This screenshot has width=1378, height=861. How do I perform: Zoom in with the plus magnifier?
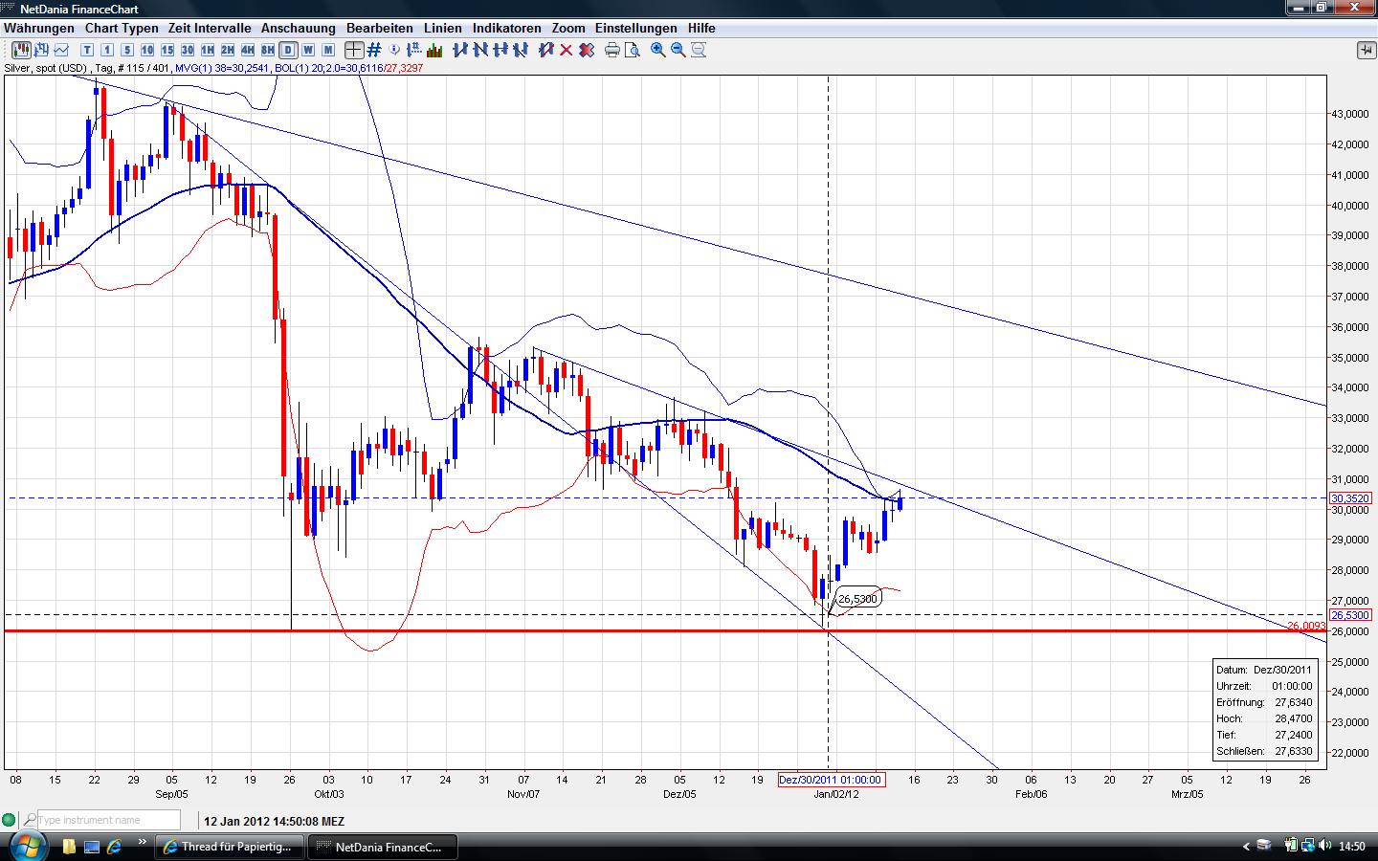658,50
